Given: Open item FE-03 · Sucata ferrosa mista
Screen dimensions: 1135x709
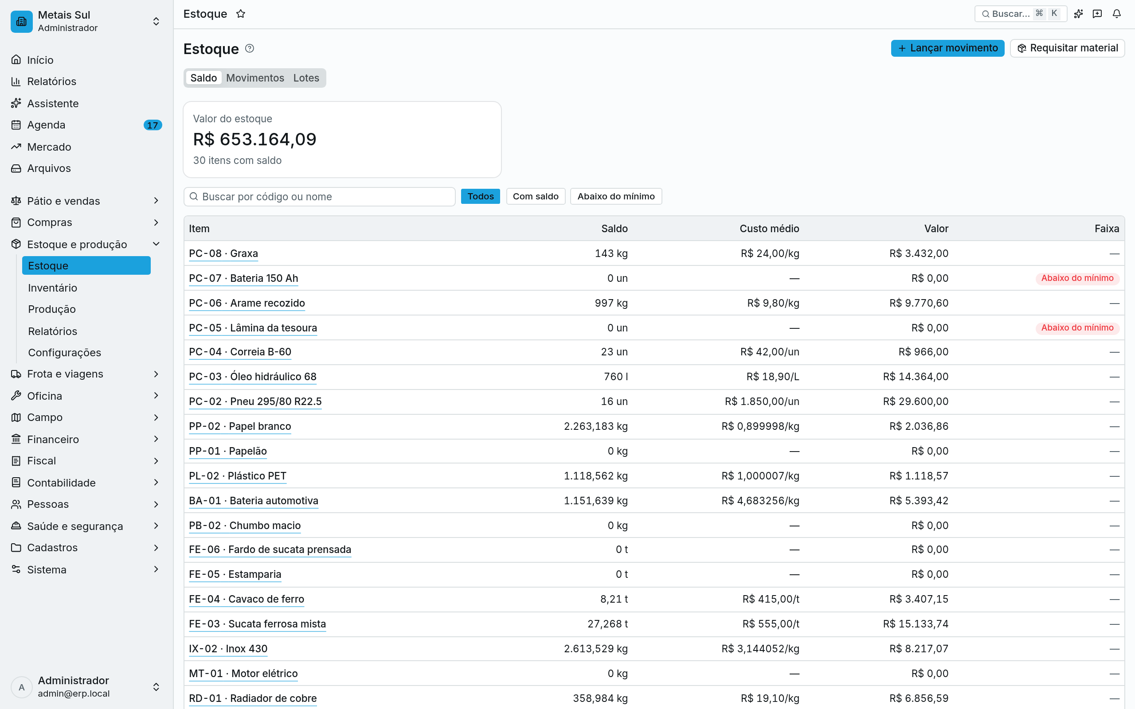Looking at the screenshot, I should tap(257, 624).
